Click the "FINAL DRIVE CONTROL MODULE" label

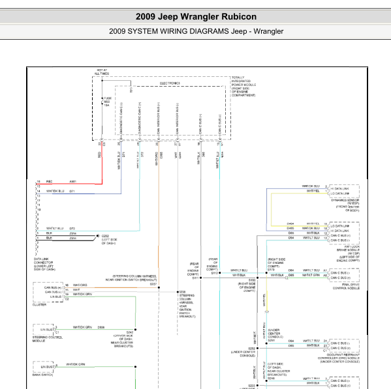[346, 286]
